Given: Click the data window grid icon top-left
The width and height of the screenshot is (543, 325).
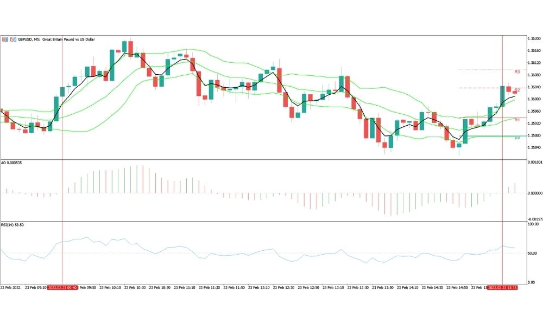Looking at the screenshot, I should pos(6,39).
